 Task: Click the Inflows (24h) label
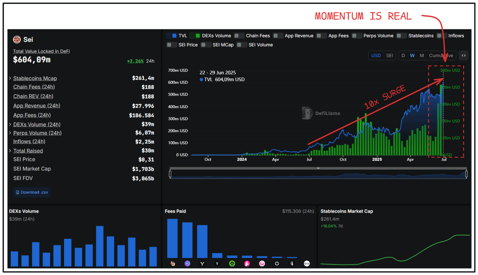[x=29, y=142]
